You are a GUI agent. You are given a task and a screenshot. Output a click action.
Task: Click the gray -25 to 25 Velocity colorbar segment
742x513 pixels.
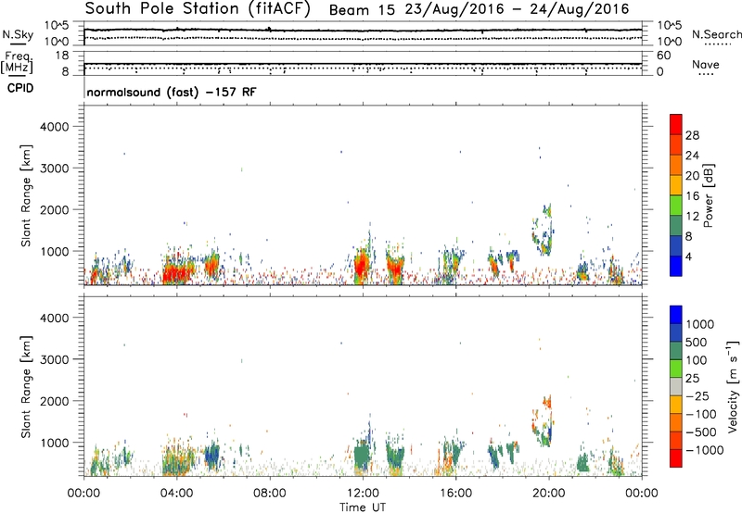(676, 387)
